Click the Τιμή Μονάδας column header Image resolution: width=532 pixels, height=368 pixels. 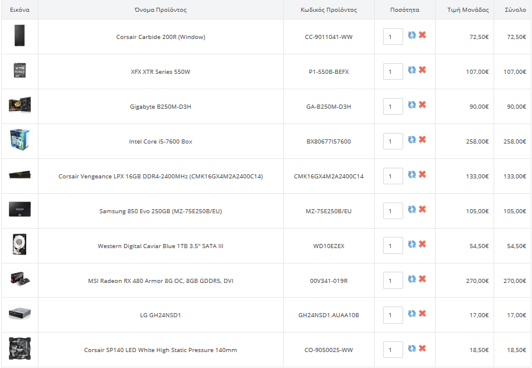coord(468,10)
